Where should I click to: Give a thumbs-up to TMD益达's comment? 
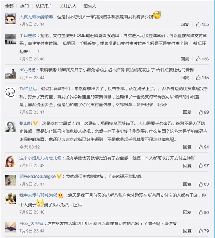(x=199, y=112)
